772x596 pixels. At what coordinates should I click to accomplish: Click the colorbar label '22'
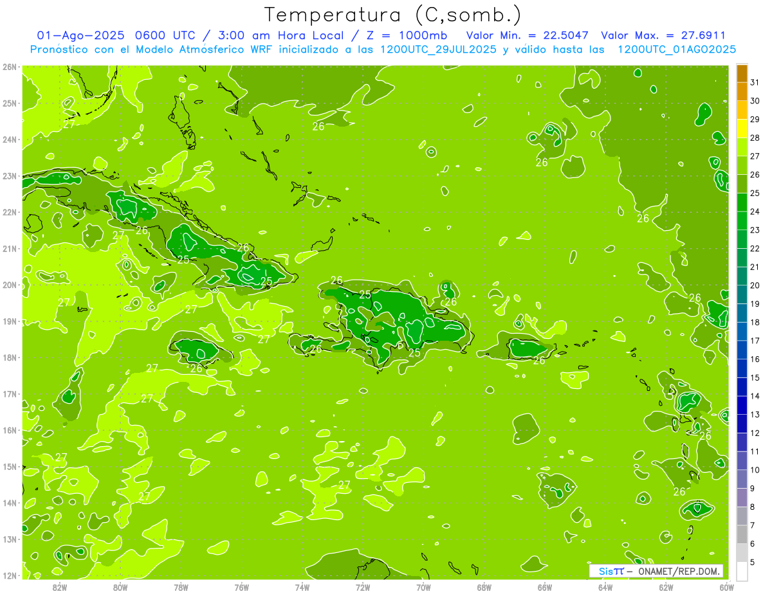click(x=755, y=248)
